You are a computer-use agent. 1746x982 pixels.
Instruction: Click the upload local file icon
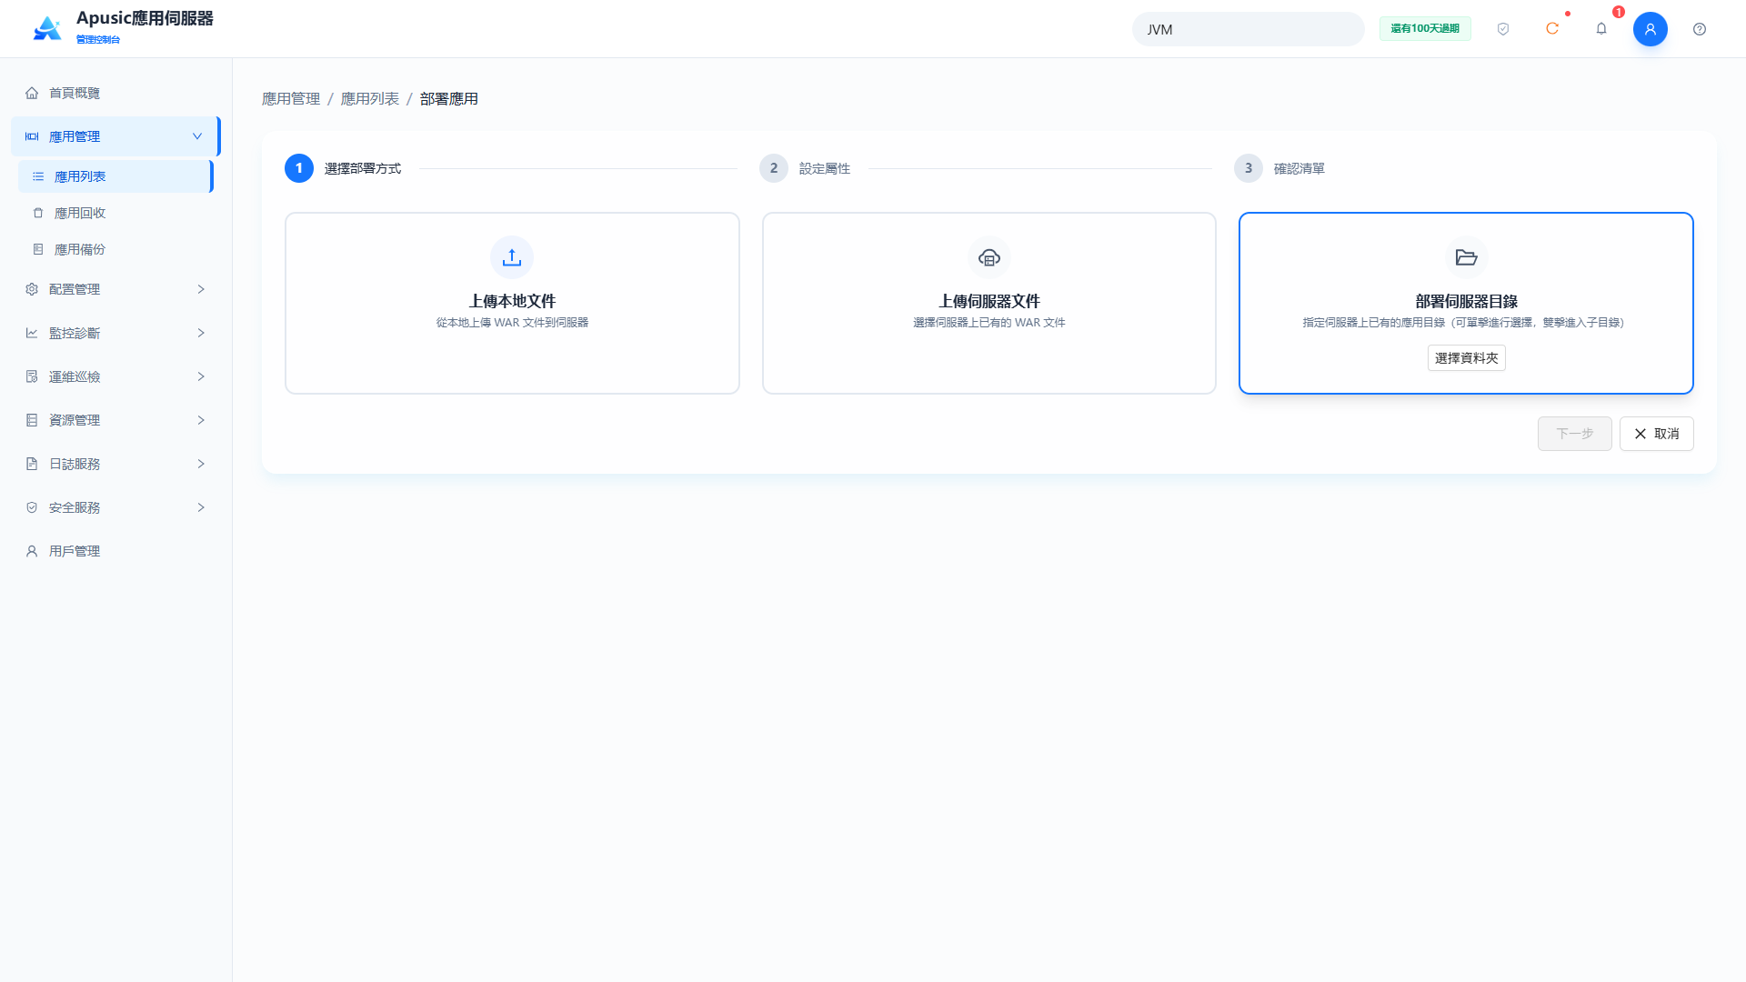(x=512, y=257)
